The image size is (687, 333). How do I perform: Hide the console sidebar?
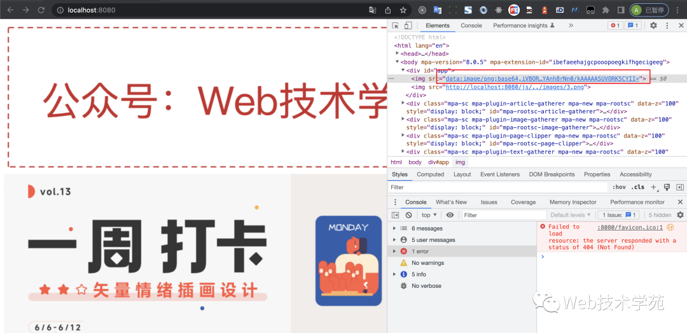coord(395,215)
